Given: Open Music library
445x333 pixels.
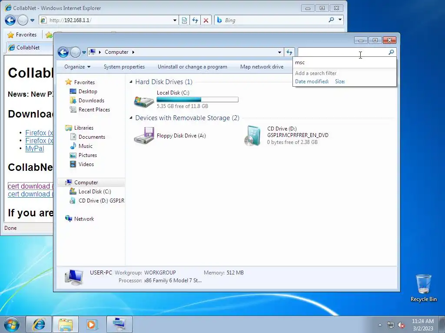Looking at the screenshot, I should 86,146.
